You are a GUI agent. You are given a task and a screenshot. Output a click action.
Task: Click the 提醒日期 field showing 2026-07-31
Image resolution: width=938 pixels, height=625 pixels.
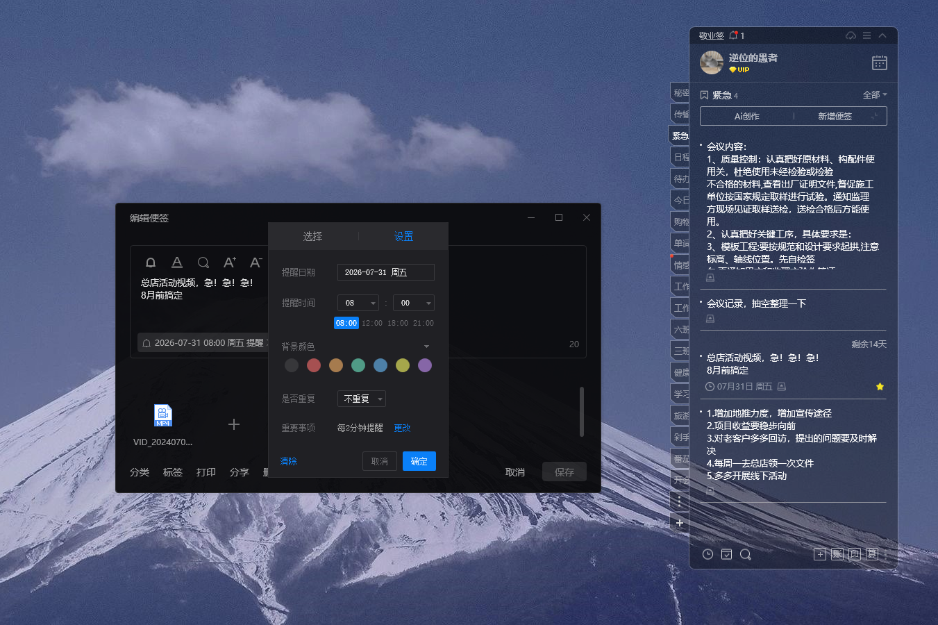(x=386, y=272)
